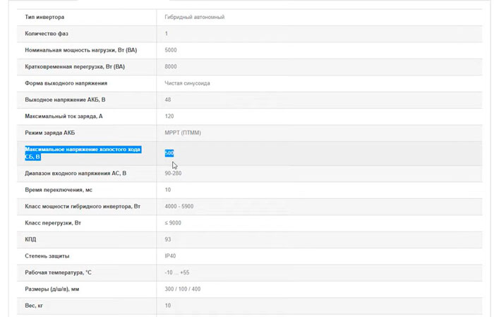The height and width of the screenshot is (317, 494).
Task: Click the '≤ 9000' overload class value
Action: coord(174,222)
